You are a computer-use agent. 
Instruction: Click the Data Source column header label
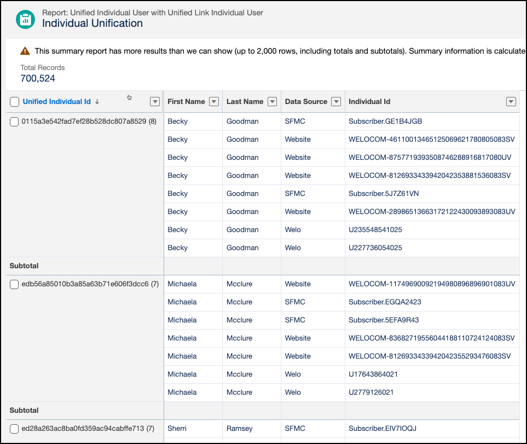tap(306, 102)
